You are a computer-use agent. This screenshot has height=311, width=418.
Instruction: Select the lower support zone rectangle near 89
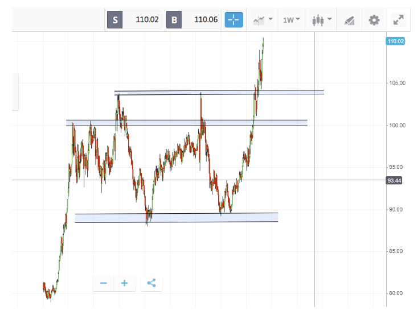(177, 218)
